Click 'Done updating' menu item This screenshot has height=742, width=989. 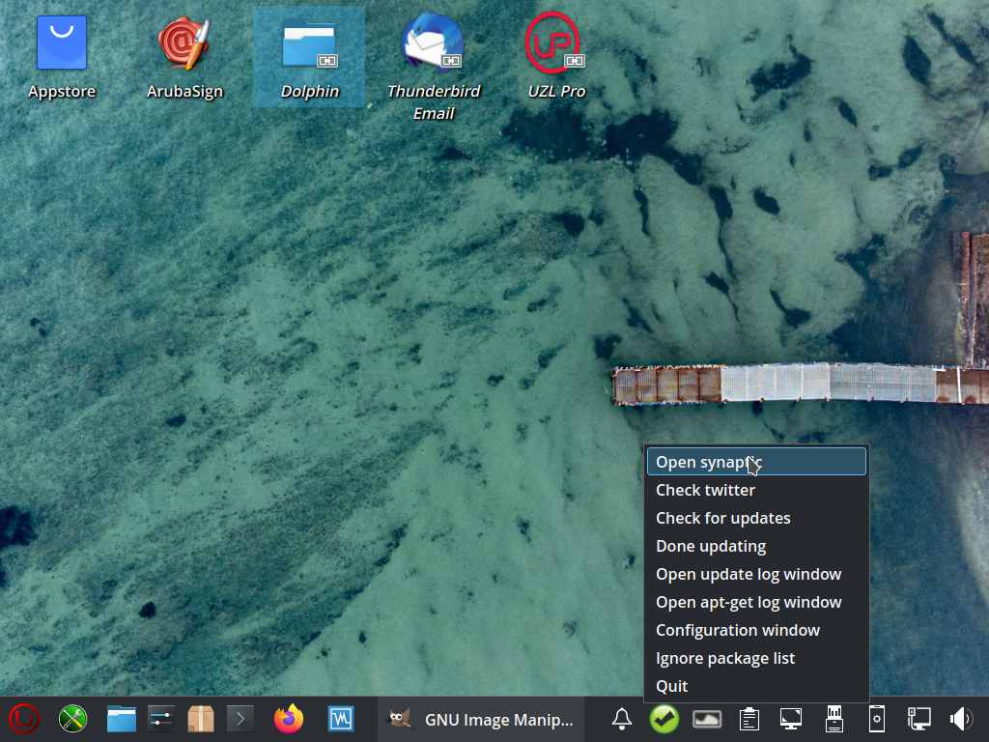pyautogui.click(x=711, y=546)
